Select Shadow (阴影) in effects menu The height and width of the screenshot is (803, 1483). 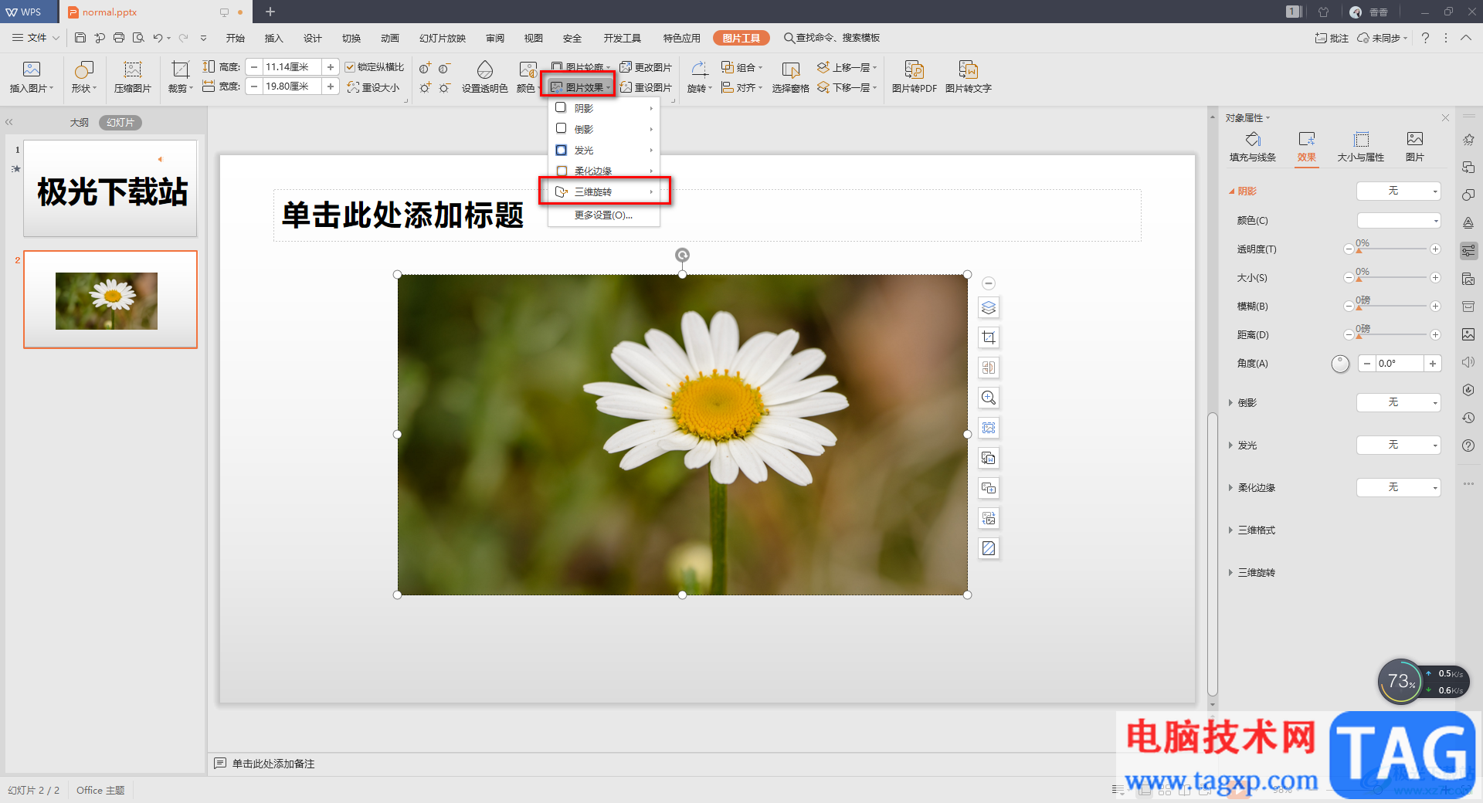point(604,108)
